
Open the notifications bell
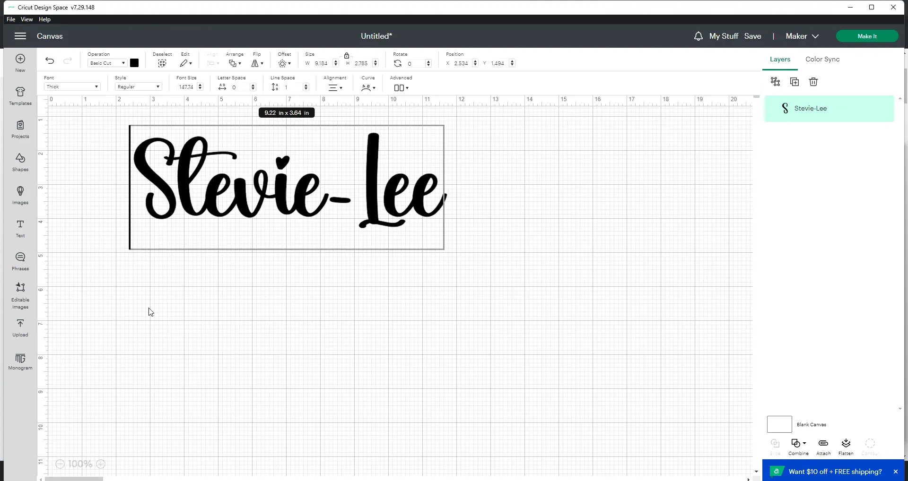click(x=698, y=36)
